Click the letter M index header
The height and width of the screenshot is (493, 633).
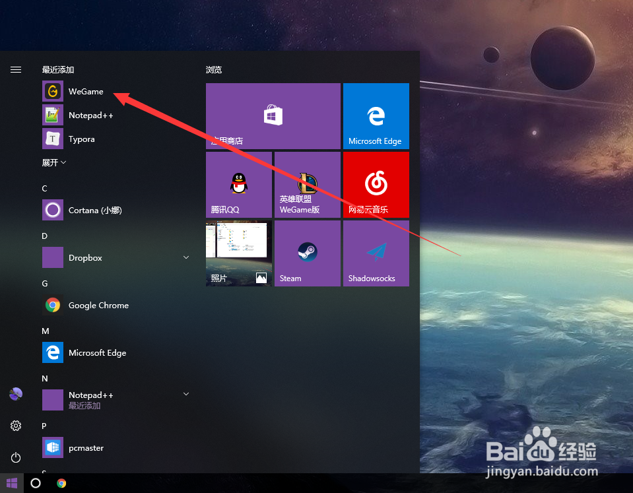tap(45, 331)
